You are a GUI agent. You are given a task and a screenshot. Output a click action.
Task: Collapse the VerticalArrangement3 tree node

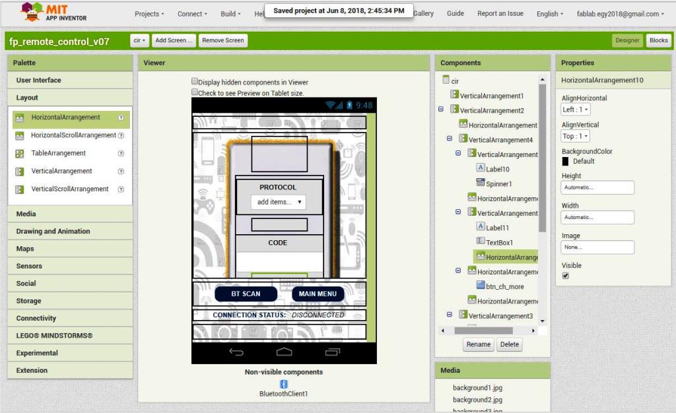tap(449, 315)
